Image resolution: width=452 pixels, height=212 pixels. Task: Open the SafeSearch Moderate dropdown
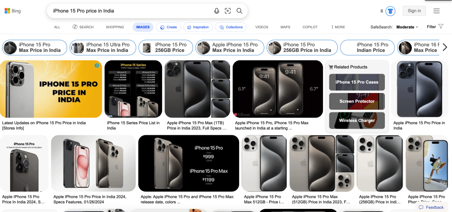407,27
